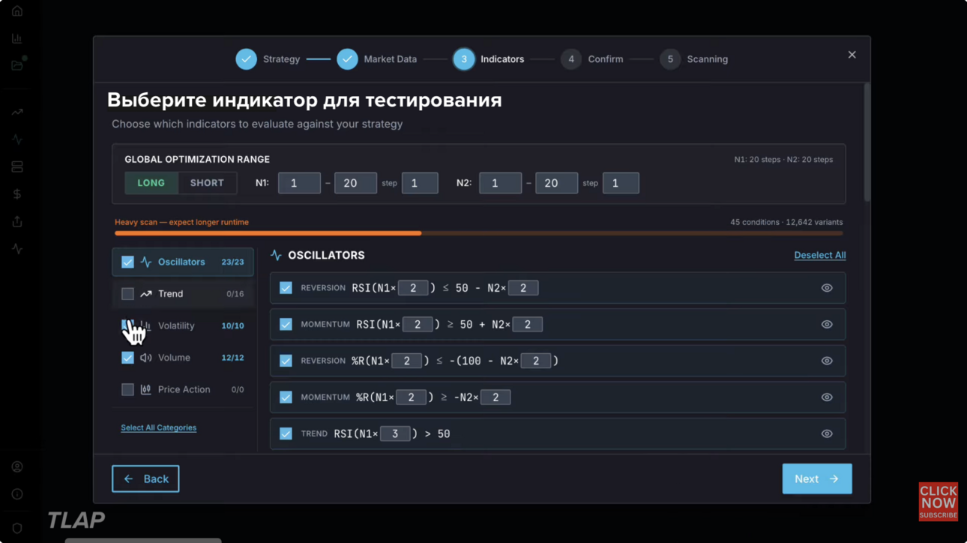Open the info circle icon in the sidebar
This screenshot has width=967, height=543.
17,493
